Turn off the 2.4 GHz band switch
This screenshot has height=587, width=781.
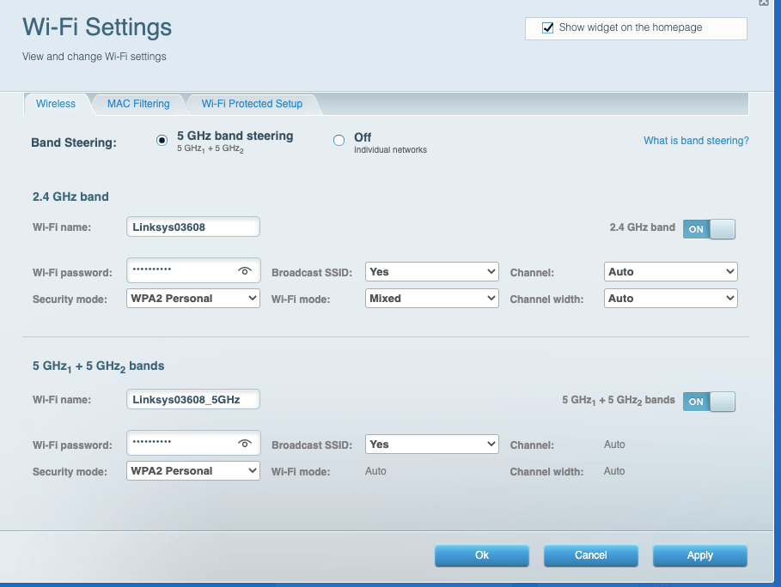pos(709,229)
